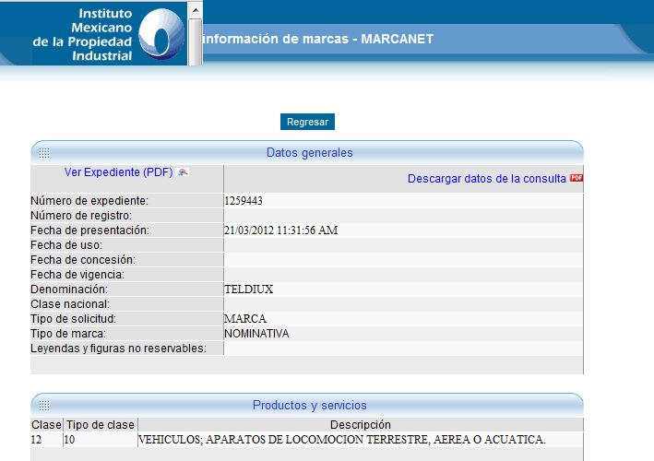Click grid icon in Productos y servicios header
Screen dimensions: 654x461
(x=44, y=406)
